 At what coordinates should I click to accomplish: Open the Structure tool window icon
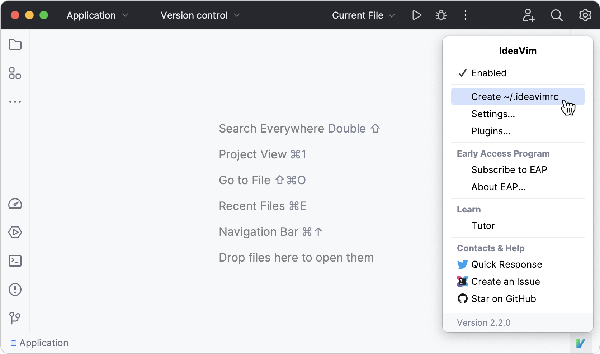coord(15,73)
